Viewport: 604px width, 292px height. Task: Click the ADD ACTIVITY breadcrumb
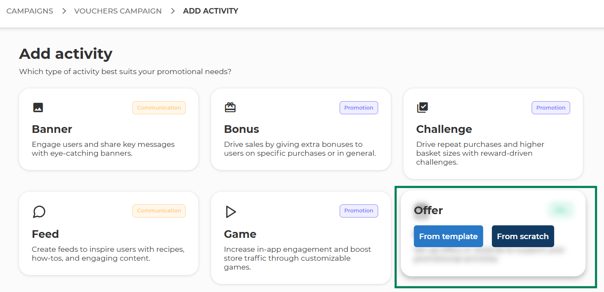(211, 11)
